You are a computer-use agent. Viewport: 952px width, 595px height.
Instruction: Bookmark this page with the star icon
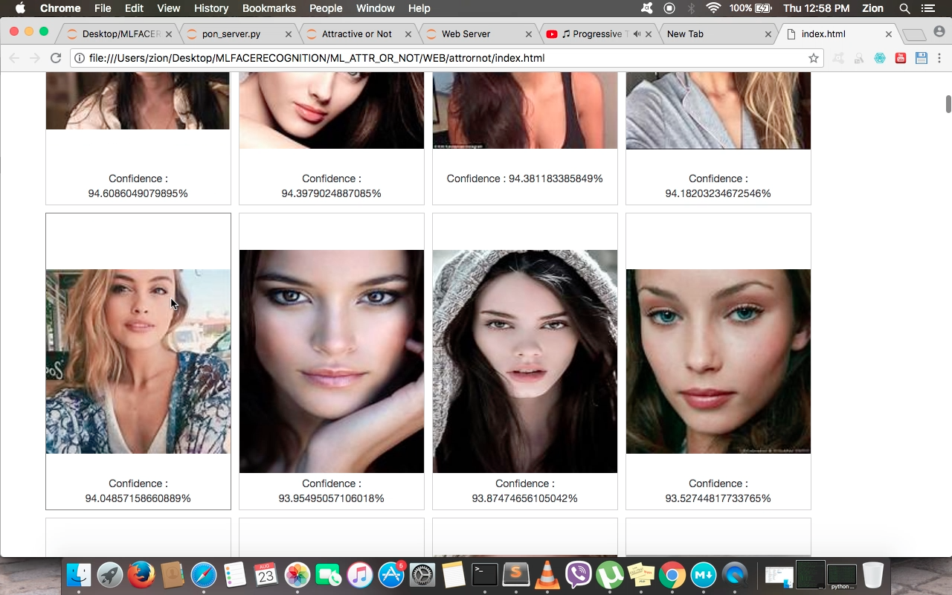tap(813, 58)
